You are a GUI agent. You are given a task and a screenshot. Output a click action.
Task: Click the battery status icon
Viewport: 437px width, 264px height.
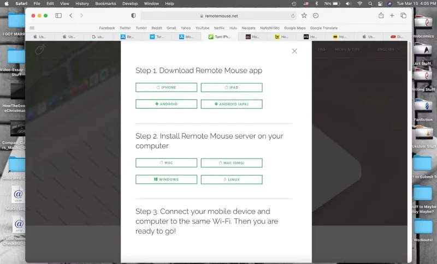coord(337,4)
